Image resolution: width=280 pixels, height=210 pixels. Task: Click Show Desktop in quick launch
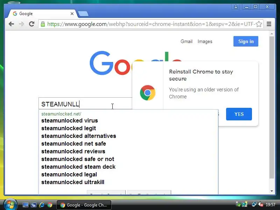(x=25, y=205)
